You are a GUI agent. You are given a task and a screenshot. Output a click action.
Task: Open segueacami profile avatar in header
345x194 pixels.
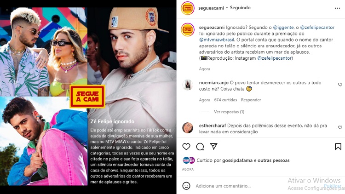click(188, 8)
